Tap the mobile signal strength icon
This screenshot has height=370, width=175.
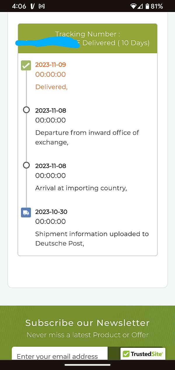pos(141,6)
